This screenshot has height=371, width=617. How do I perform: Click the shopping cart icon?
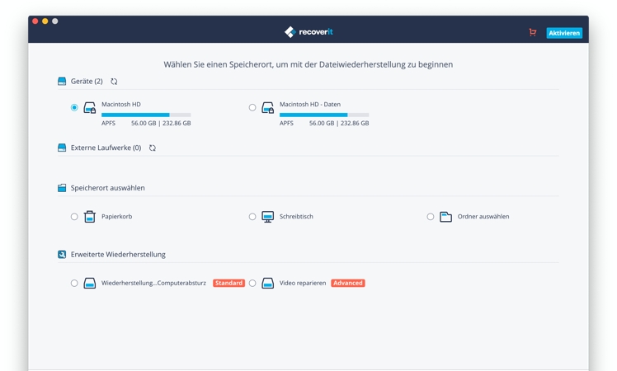pyautogui.click(x=532, y=33)
